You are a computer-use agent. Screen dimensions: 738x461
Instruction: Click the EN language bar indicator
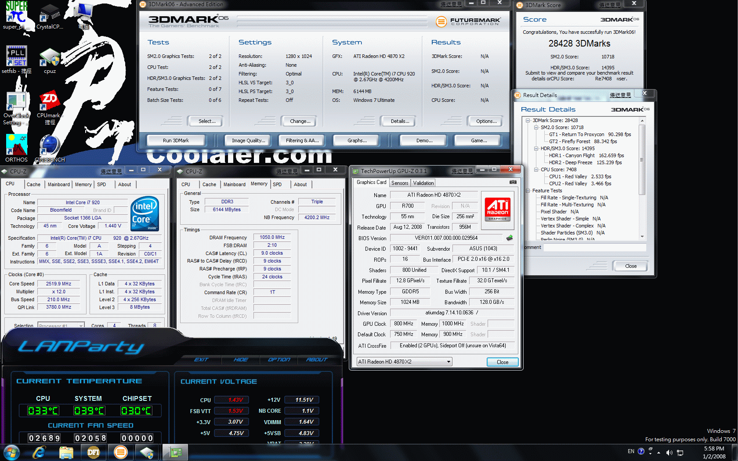(x=631, y=451)
